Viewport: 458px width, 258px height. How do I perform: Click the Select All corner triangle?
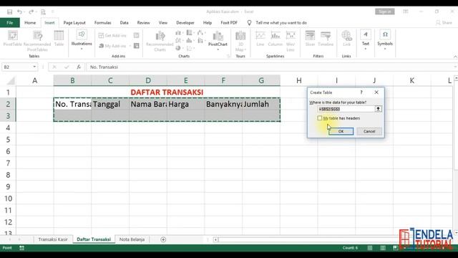(x=10, y=80)
